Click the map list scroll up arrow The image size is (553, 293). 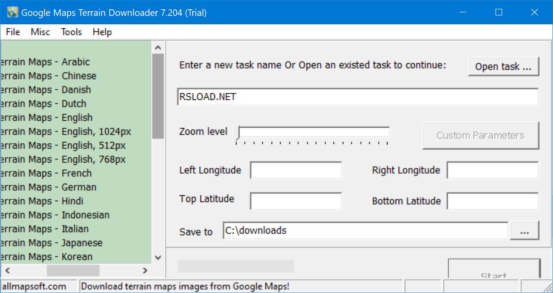tap(158, 47)
